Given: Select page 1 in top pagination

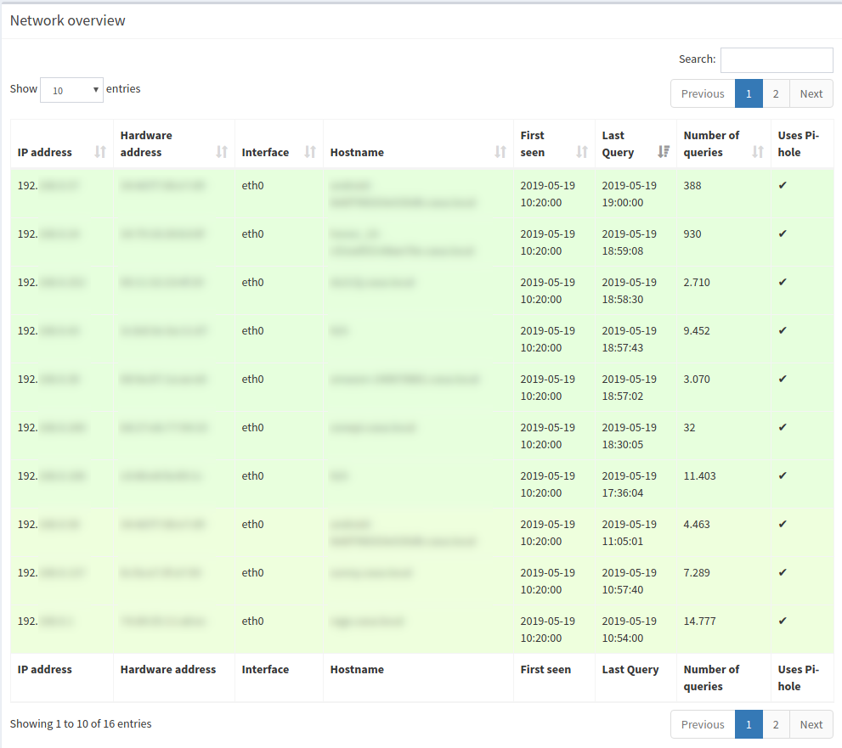Looking at the screenshot, I should coord(749,93).
